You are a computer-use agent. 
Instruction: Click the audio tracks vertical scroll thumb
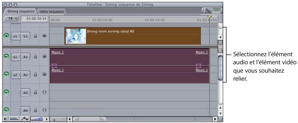220,68
